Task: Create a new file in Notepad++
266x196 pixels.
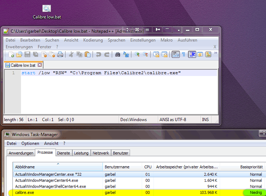Action: pyautogui.click(x=11, y=54)
